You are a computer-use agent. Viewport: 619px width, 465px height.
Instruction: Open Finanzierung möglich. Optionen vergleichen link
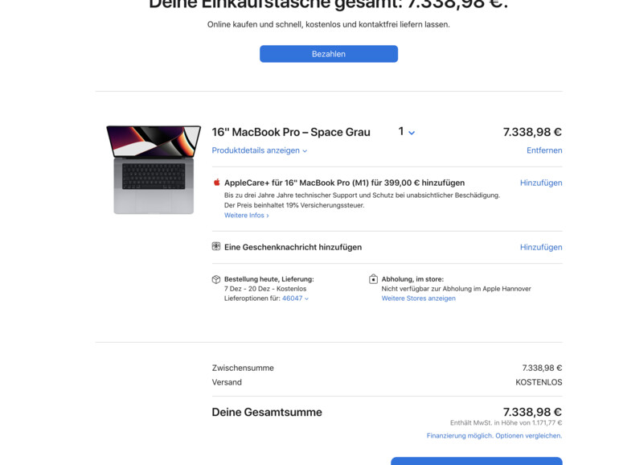pos(494,435)
